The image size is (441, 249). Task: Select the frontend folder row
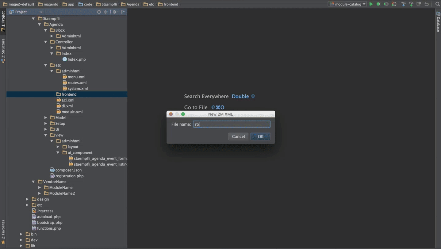point(67,94)
